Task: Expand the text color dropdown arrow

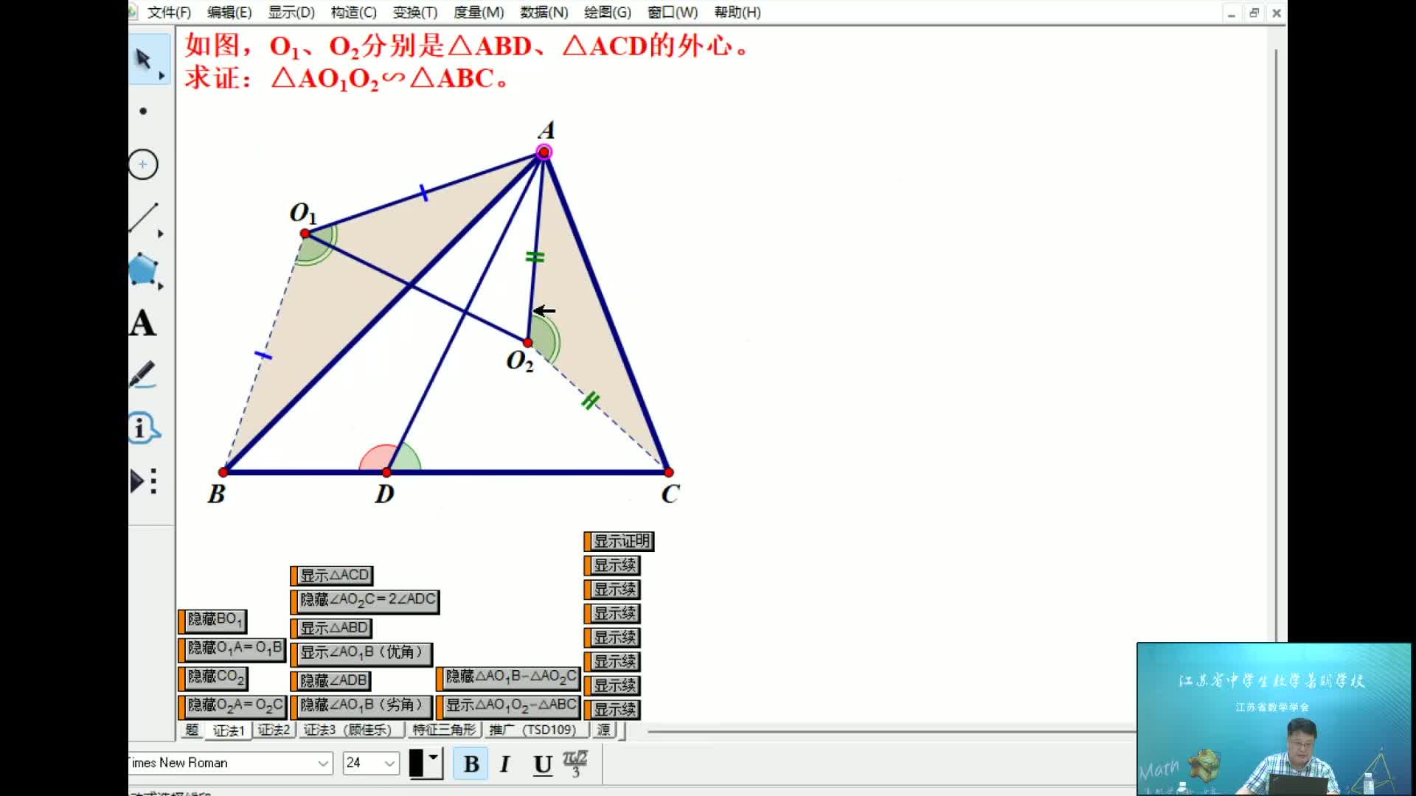Action: [x=434, y=758]
